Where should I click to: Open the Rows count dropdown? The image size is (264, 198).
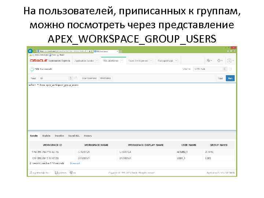(56, 78)
